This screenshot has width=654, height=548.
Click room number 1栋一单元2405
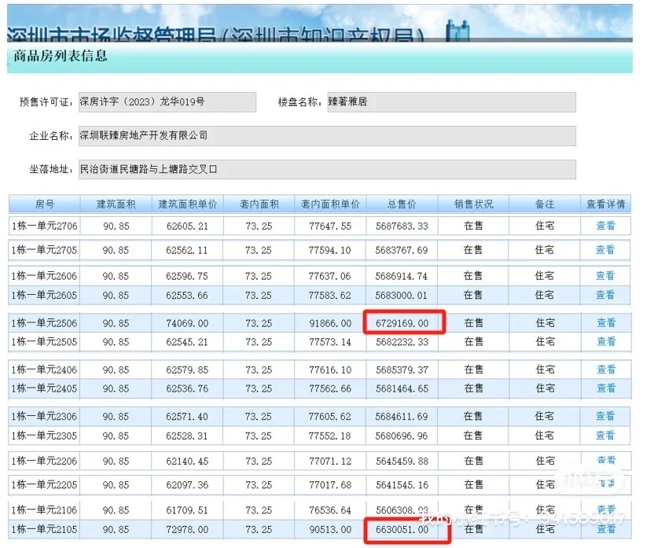44,388
